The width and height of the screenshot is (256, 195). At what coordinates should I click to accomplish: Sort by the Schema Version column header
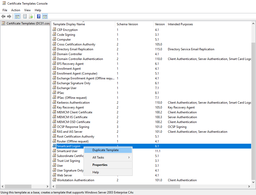click(127, 24)
